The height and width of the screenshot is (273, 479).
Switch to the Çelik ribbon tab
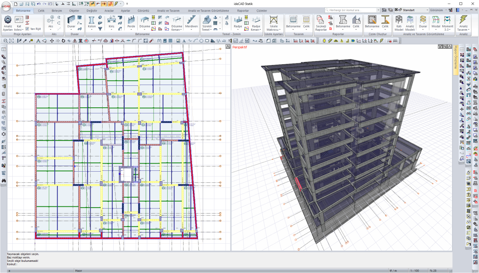point(41,11)
